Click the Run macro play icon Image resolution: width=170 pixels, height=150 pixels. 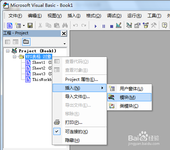point(96,26)
